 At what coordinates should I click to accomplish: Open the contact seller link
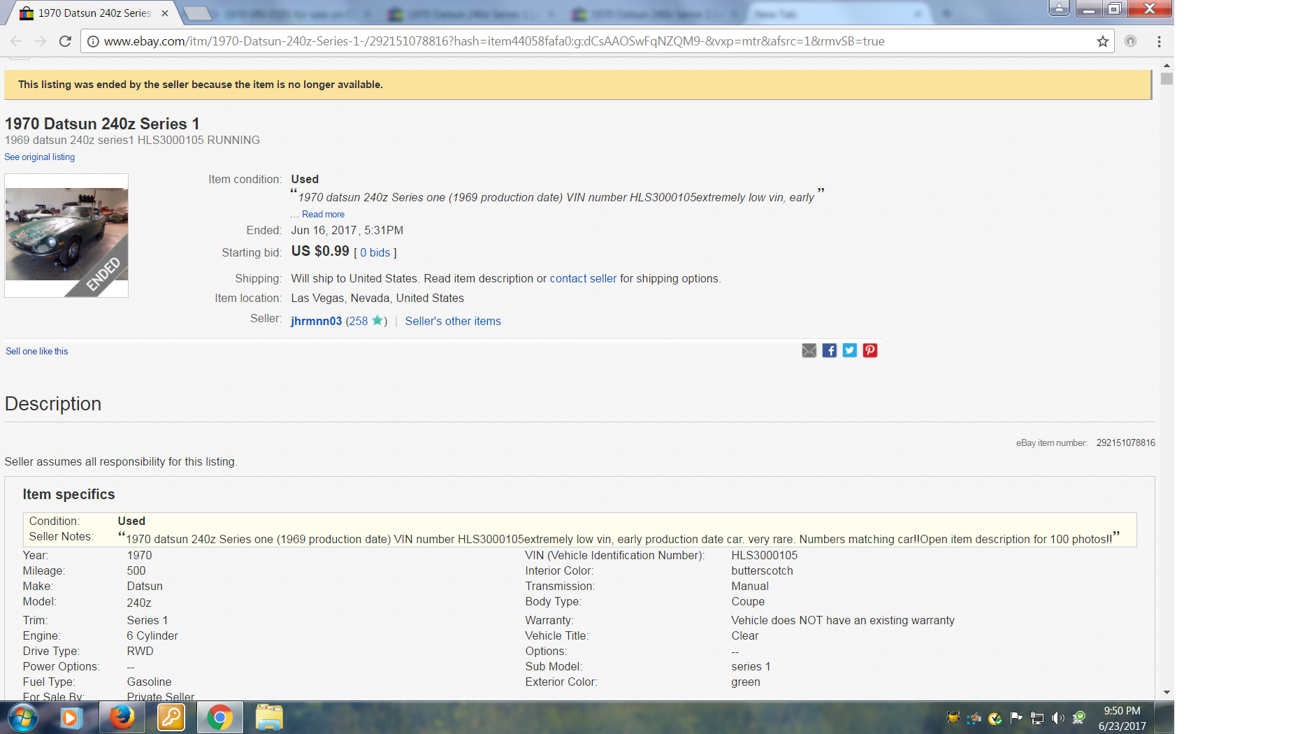pyautogui.click(x=584, y=279)
